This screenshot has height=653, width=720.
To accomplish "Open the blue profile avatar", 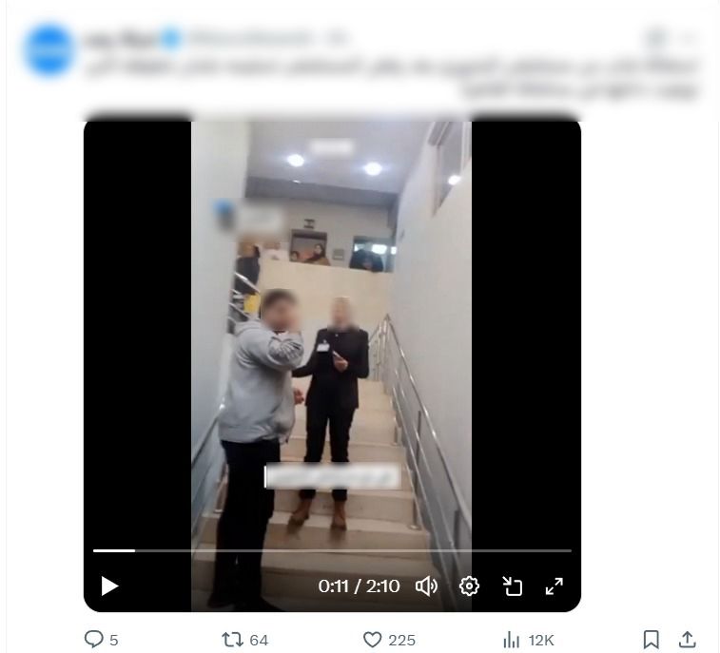I will [49, 49].
